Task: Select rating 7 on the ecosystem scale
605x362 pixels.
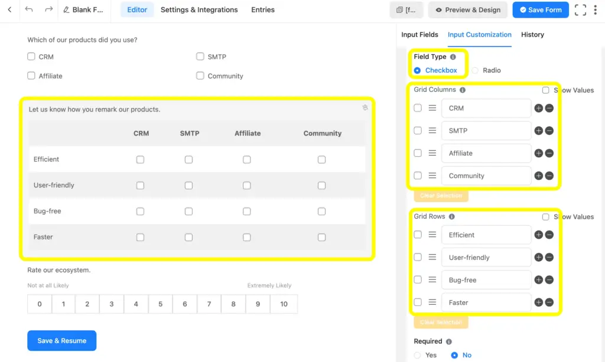Action: (x=209, y=304)
